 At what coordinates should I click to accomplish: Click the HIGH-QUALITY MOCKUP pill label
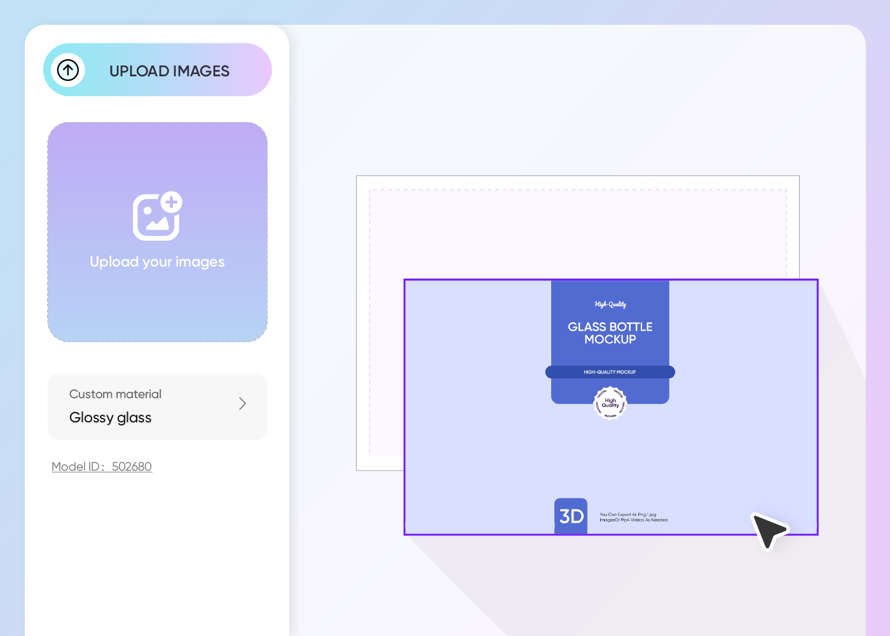click(610, 372)
